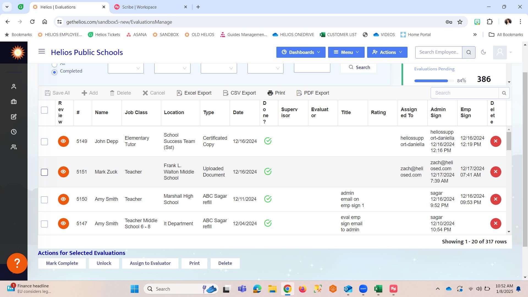Click Assign to Evaluator button

[150, 263]
